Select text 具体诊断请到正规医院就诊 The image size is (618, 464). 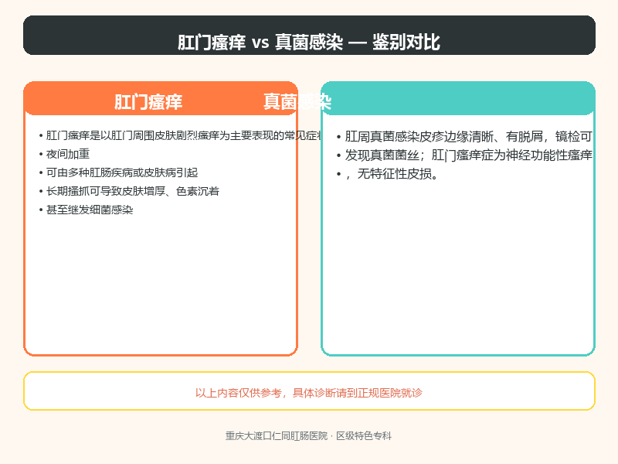[358, 393]
